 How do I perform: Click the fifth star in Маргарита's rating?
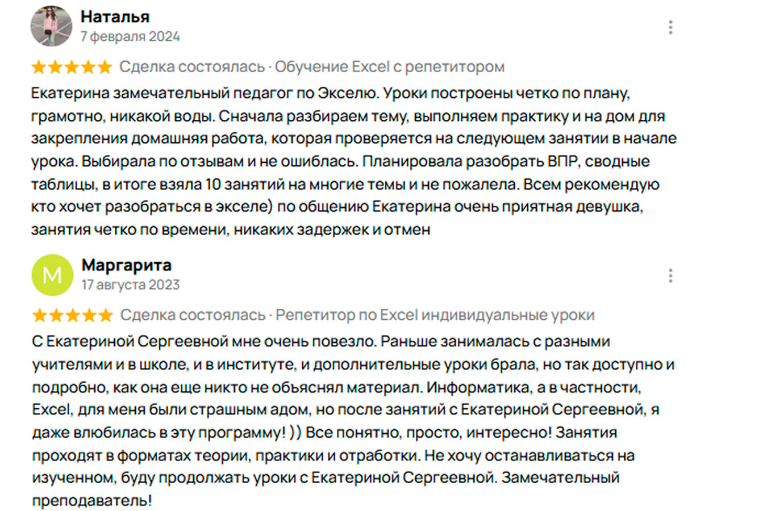(106, 315)
